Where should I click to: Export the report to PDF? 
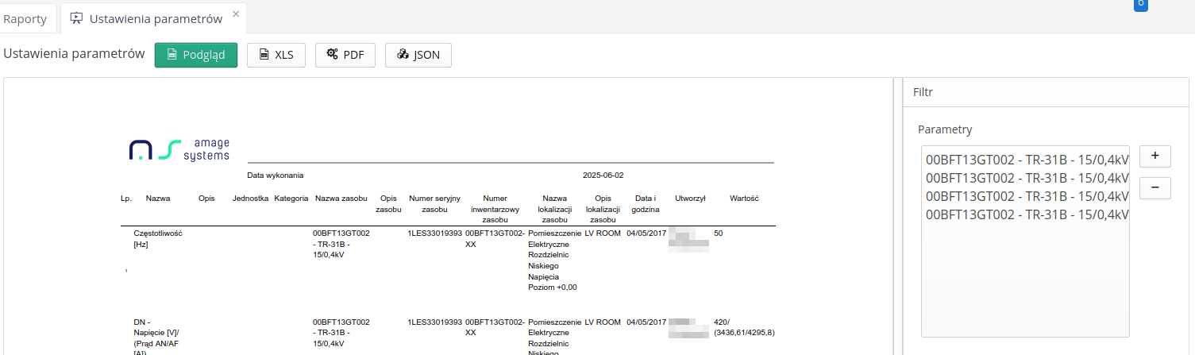click(x=345, y=55)
